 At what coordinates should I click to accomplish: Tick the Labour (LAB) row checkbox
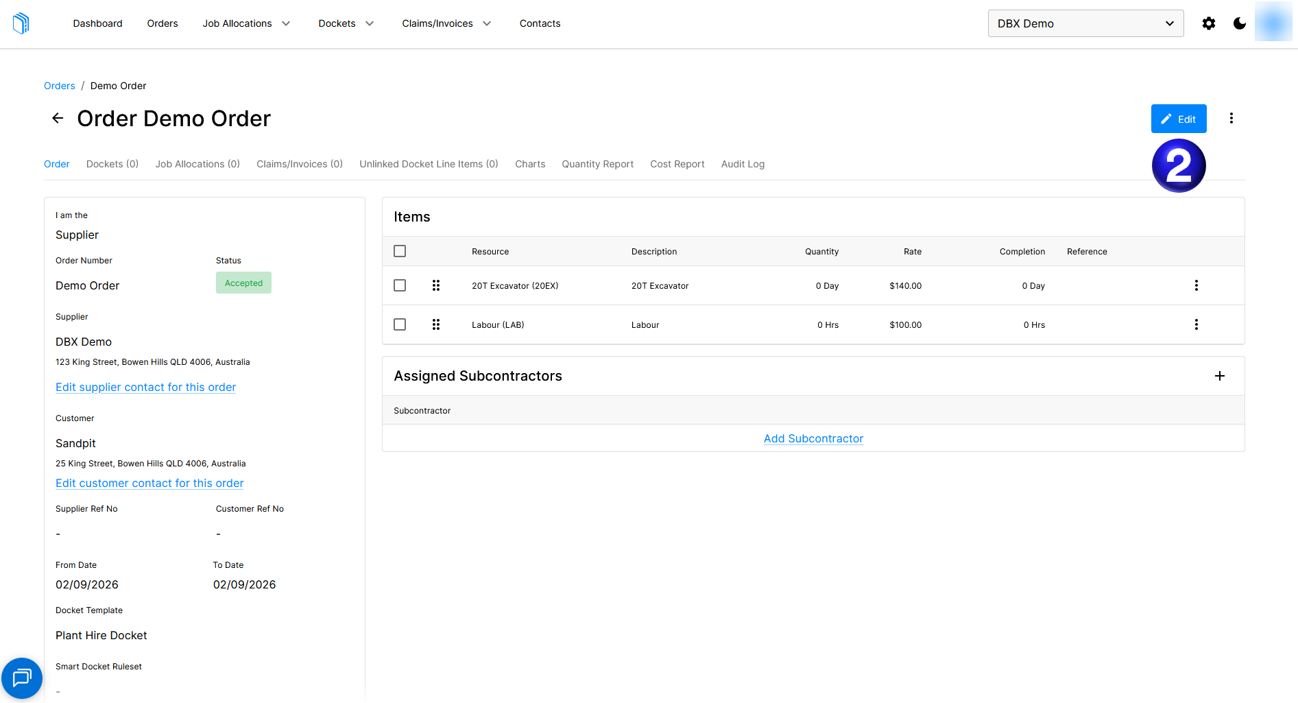click(x=400, y=324)
